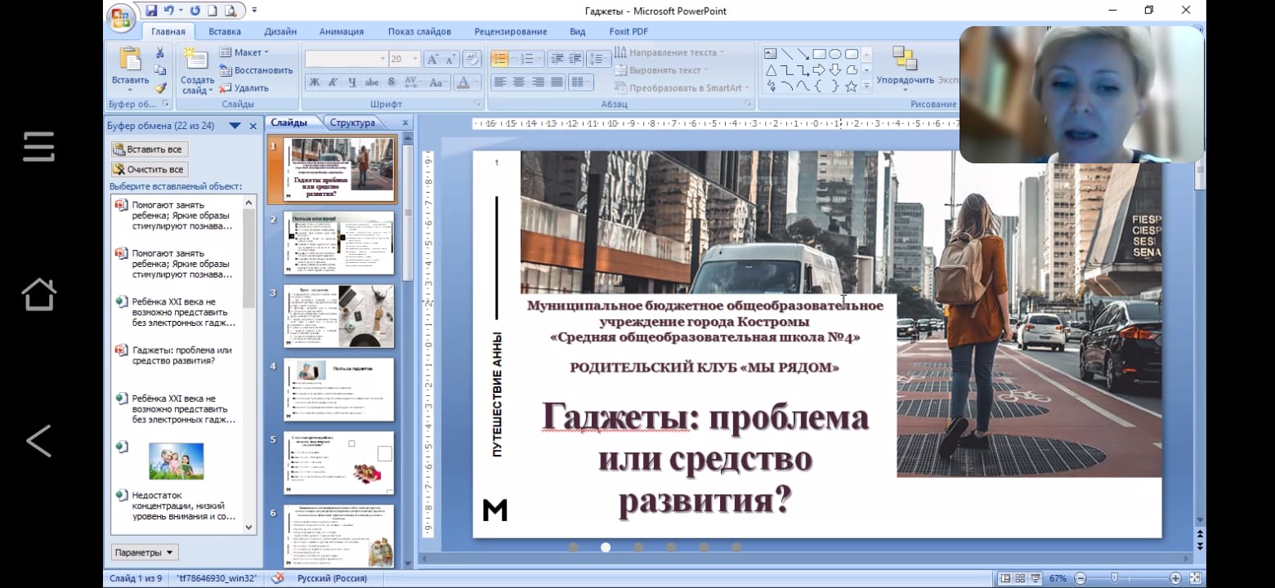The height and width of the screenshot is (588, 1275).
Task: Align paragraph text to the left
Action: click(x=499, y=82)
